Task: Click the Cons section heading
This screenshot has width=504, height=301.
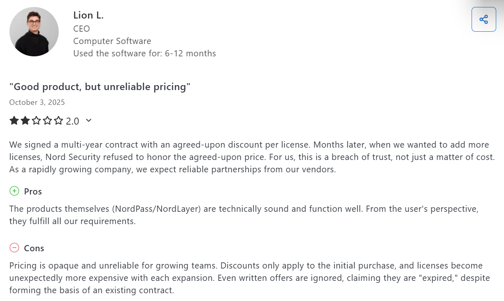Action: (34, 248)
